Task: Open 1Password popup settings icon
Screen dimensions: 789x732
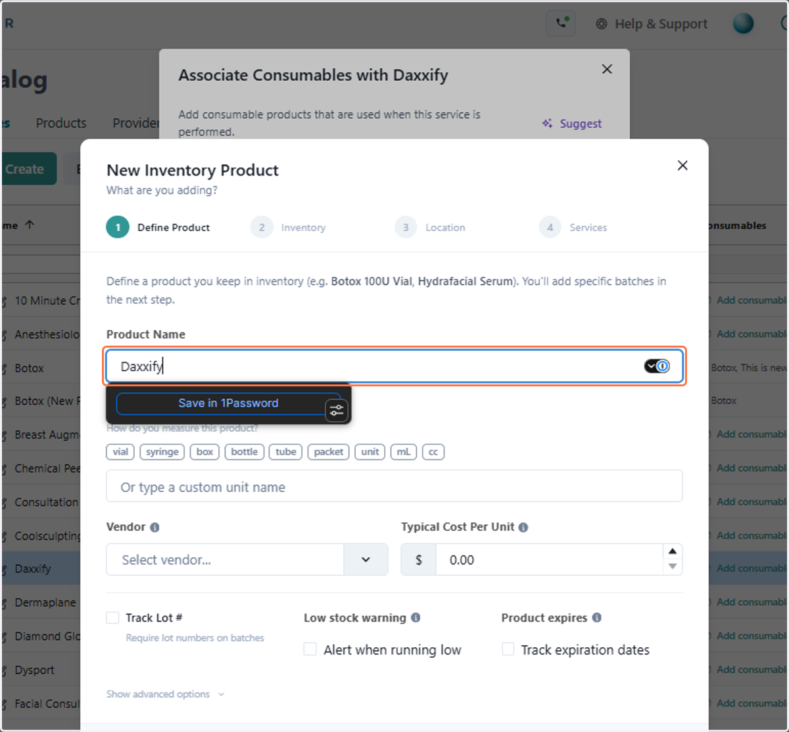Action: pyautogui.click(x=337, y=411)
